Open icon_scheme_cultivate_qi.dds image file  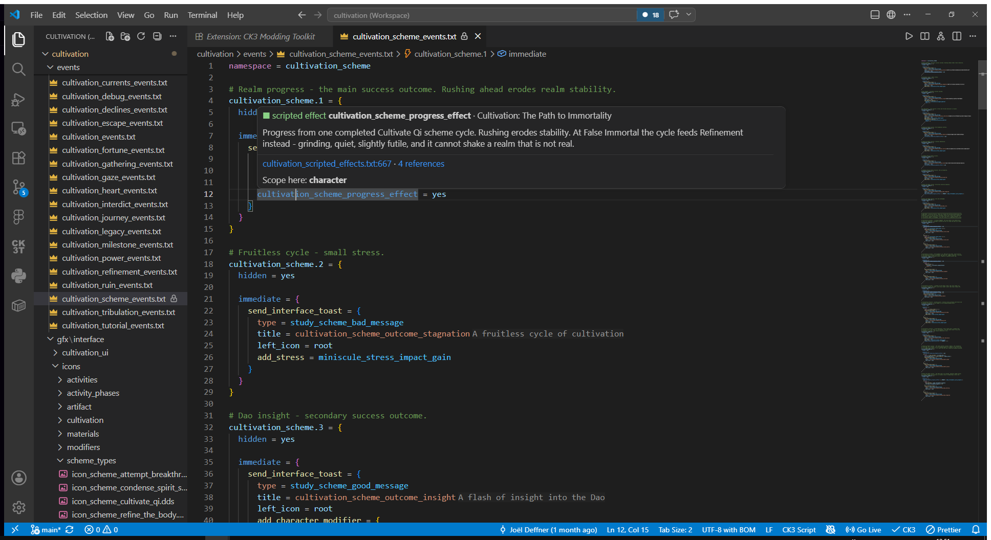[x=123, y=501]
